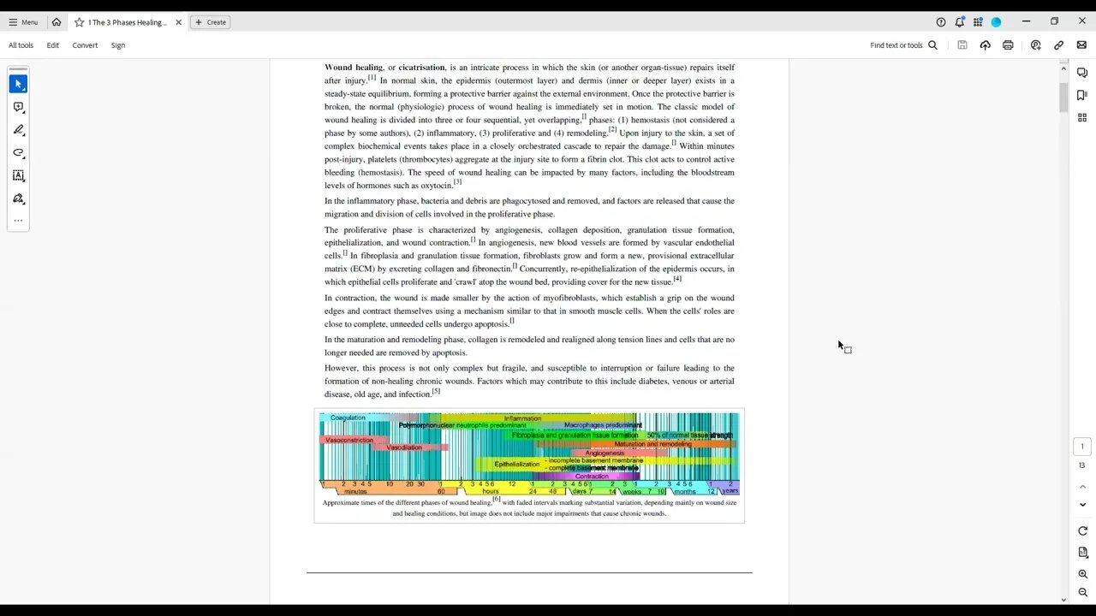The height and width of the screenshot is (616, 1096).
Task: Close the '1 The 3 Phases Healing' tab
Action: [178, 22]
